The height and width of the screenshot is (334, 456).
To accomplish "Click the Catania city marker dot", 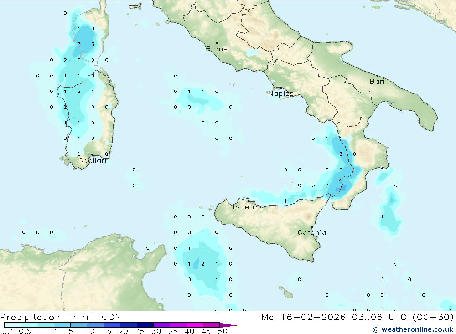I will 312,227.
